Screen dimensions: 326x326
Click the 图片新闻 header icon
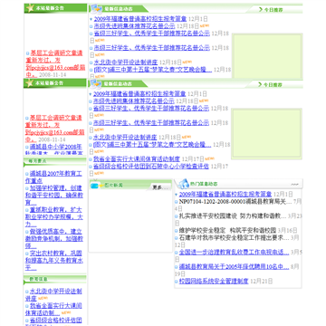[x=97, y=186]
